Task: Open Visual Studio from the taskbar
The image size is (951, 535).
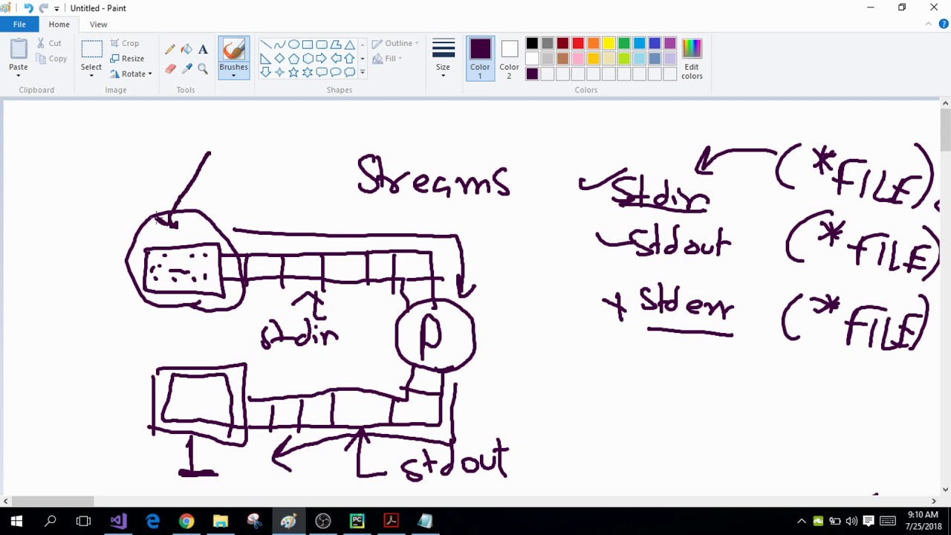Action: (x=118, y=521)
